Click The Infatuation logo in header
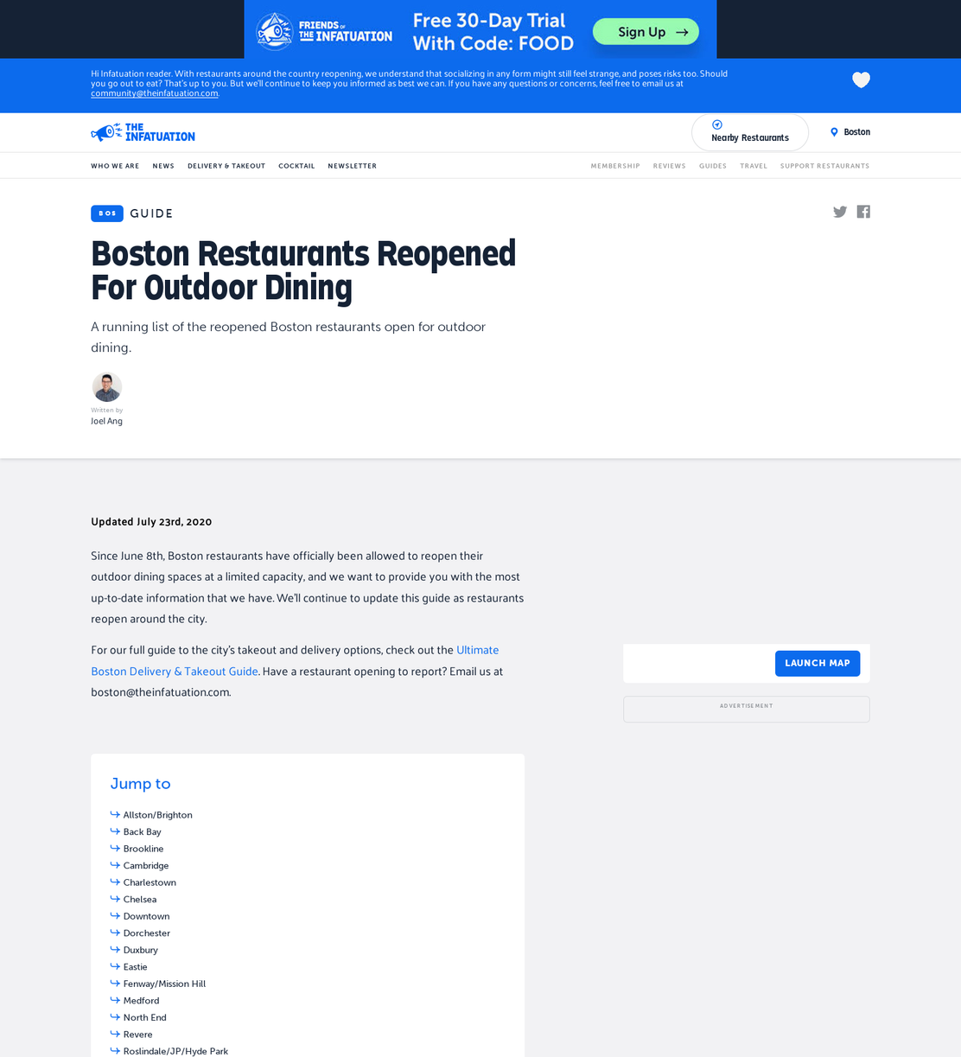Viewport: 961px width, 1057px height. [x=143, y=132]
